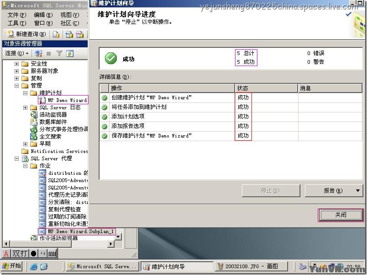Click the tree horizontal scrollbar right arrow
The width and height of the screenshot is (367, 275).
pos(111,244)
